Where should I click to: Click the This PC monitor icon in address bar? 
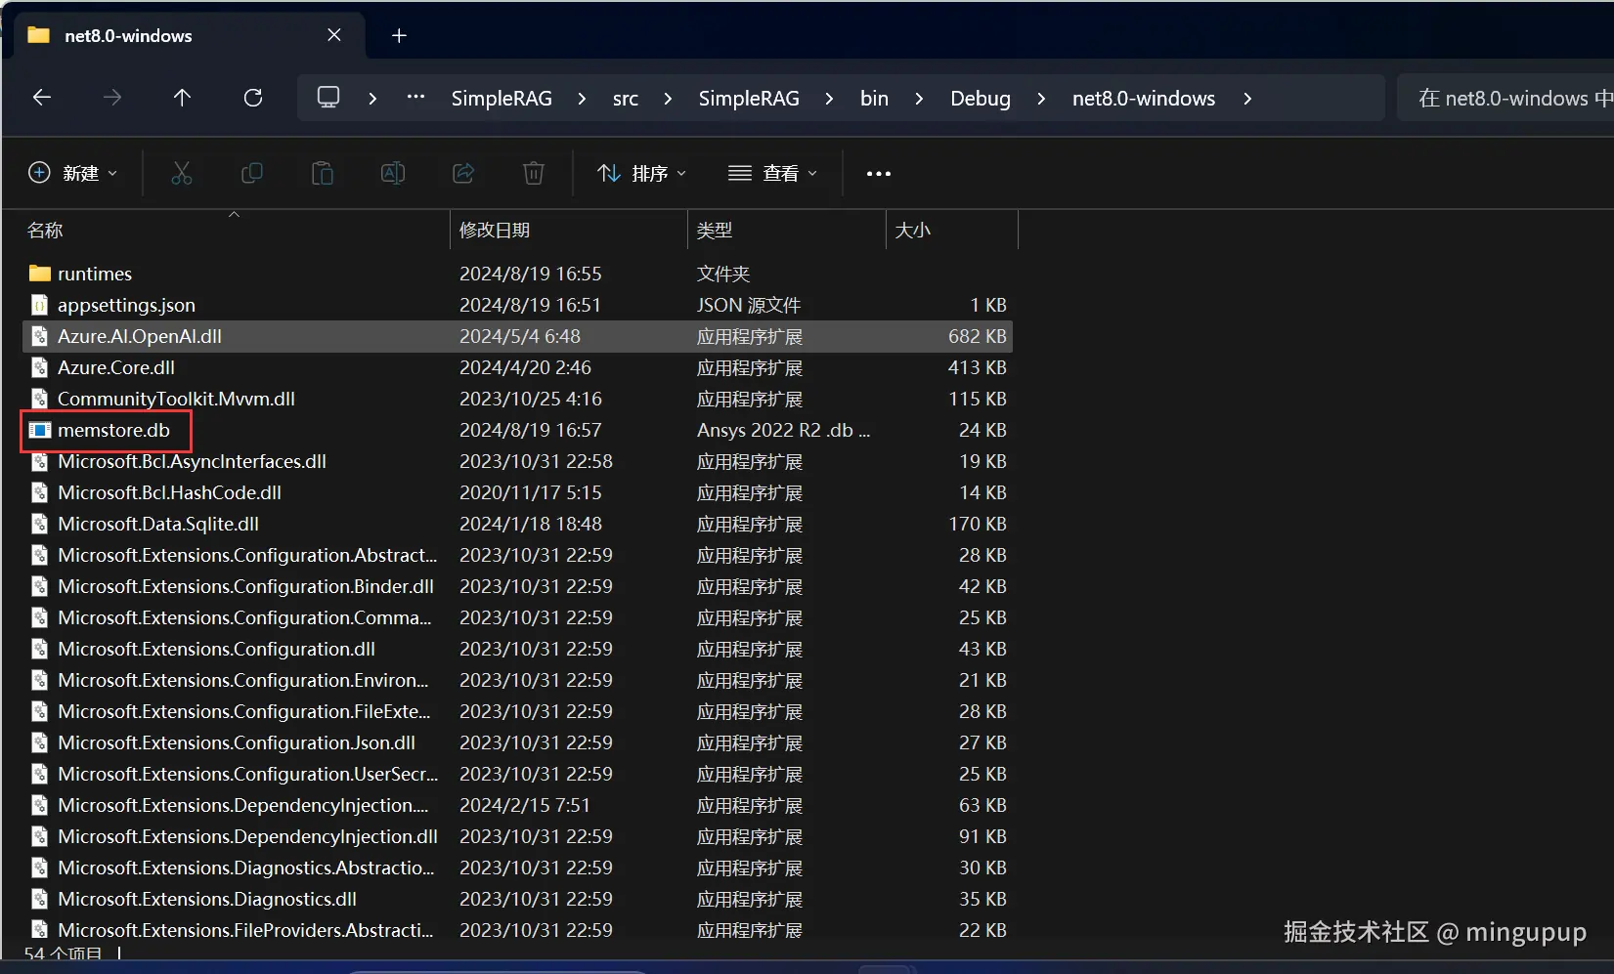click(328, 98)
